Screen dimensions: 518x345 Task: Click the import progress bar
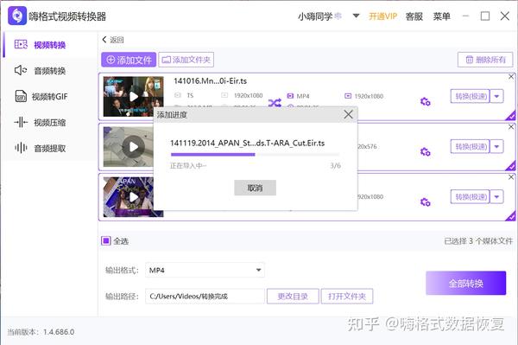(x=255, y=155)
